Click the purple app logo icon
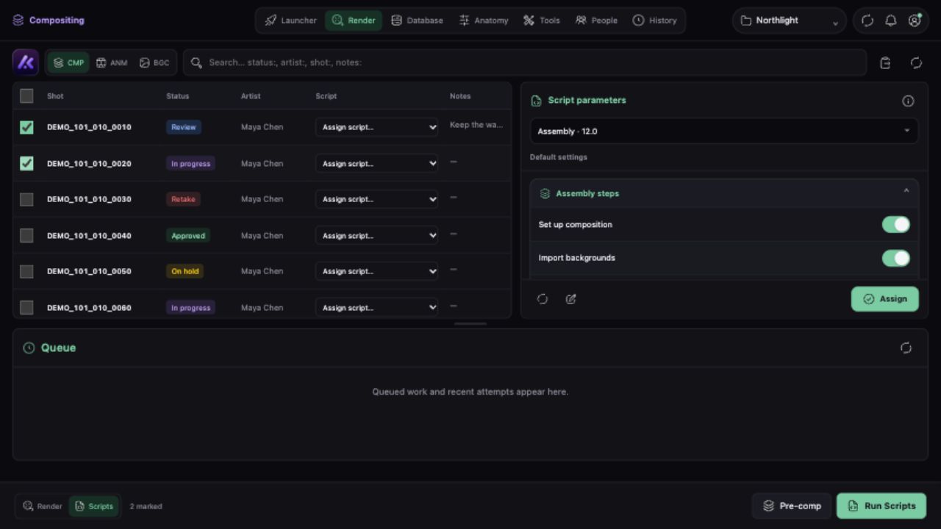The width and height of the screenshot is (941, 529). 26,62
